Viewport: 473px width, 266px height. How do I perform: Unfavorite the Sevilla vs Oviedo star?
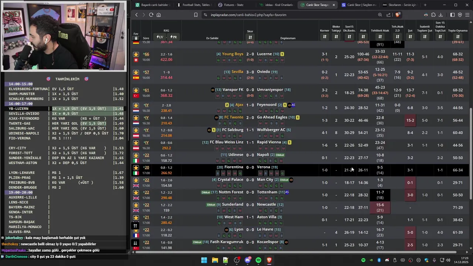tap(136, 72)
